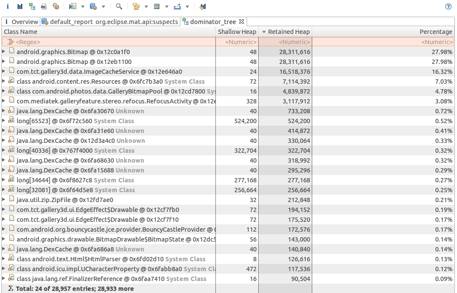The width and height of the screenshot is (457, 293).
Task: Sort by the Retained Heap column
Action: click(x=289, y=32)
